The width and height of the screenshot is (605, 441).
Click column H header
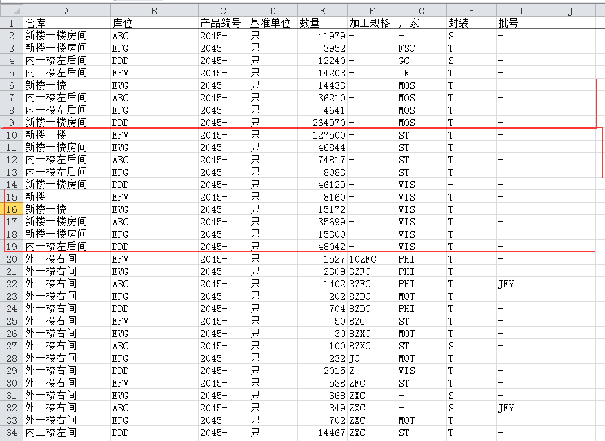(470, 11)
